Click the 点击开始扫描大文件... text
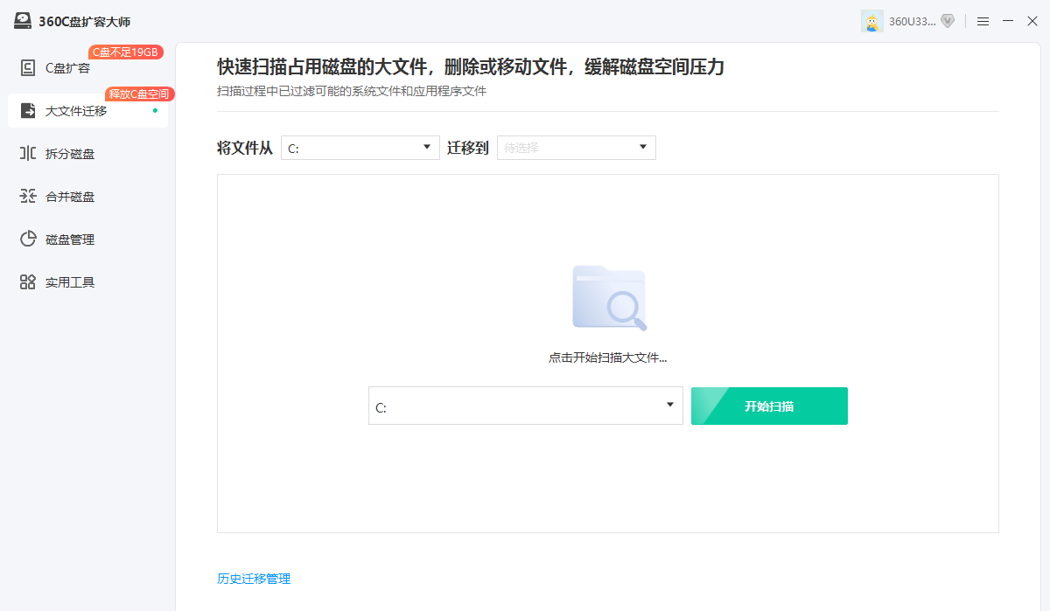Viewport: 1050px width, 611px height. 608,358
